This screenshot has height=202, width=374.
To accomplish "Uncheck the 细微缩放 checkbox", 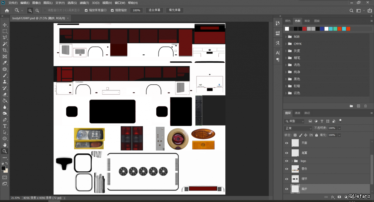I will point(112,10).
